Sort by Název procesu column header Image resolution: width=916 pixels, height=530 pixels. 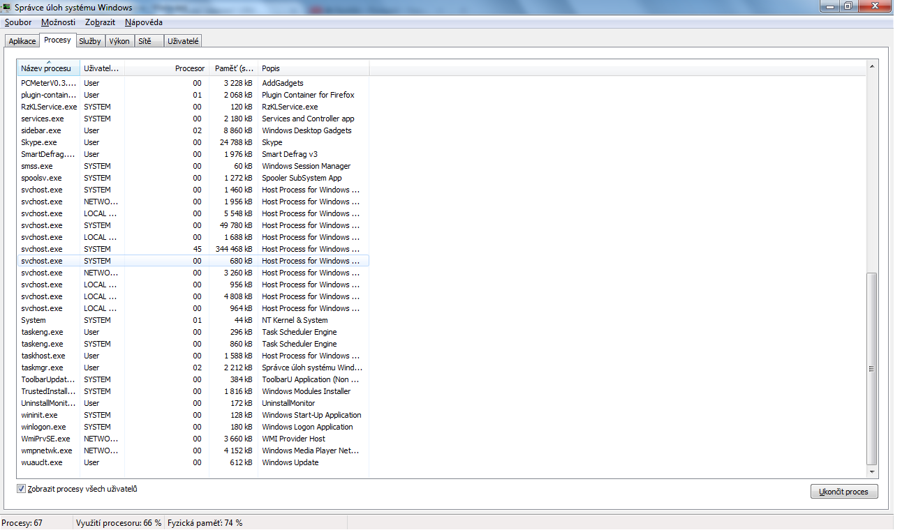pos(48,68)
